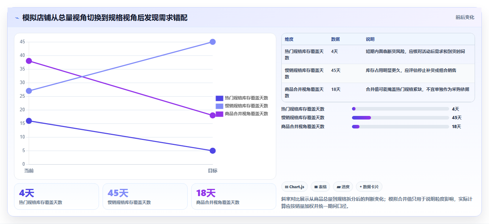Toggle 热门规格库存覆盖天数 legend color box
The image size is (489, 224).
coord(219,98)
